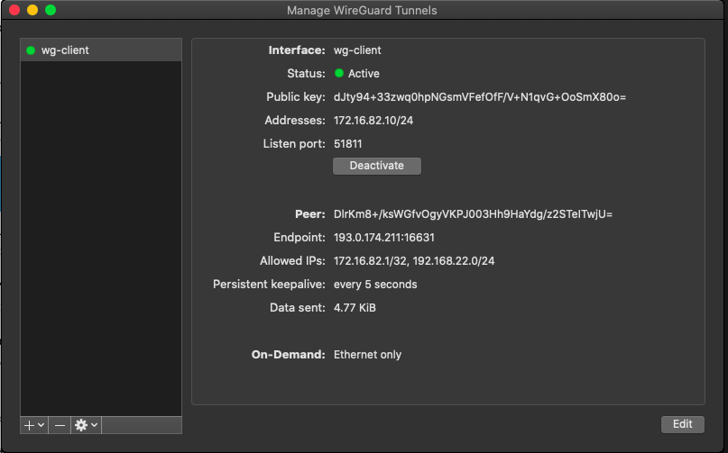Click the public key value text

(x=479, y=97)
